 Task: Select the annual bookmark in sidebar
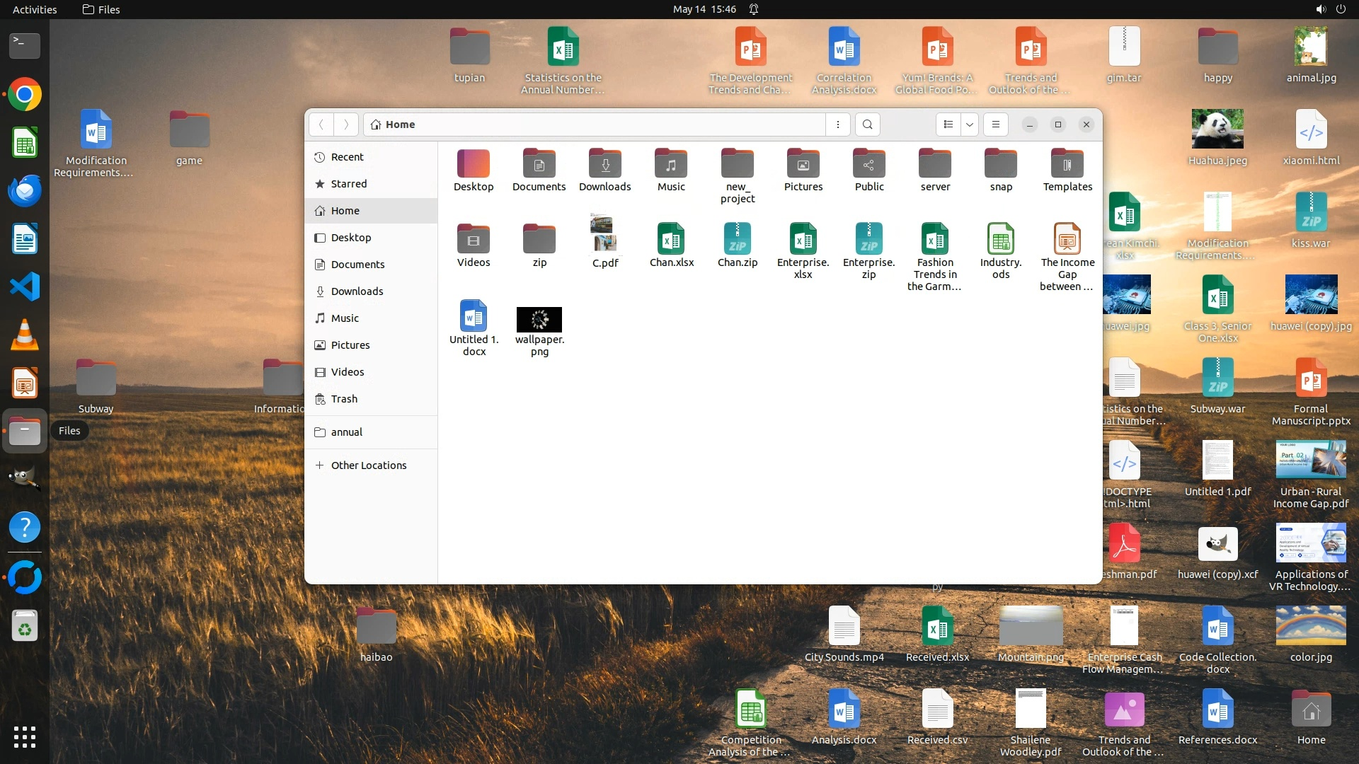pos(346,432)
